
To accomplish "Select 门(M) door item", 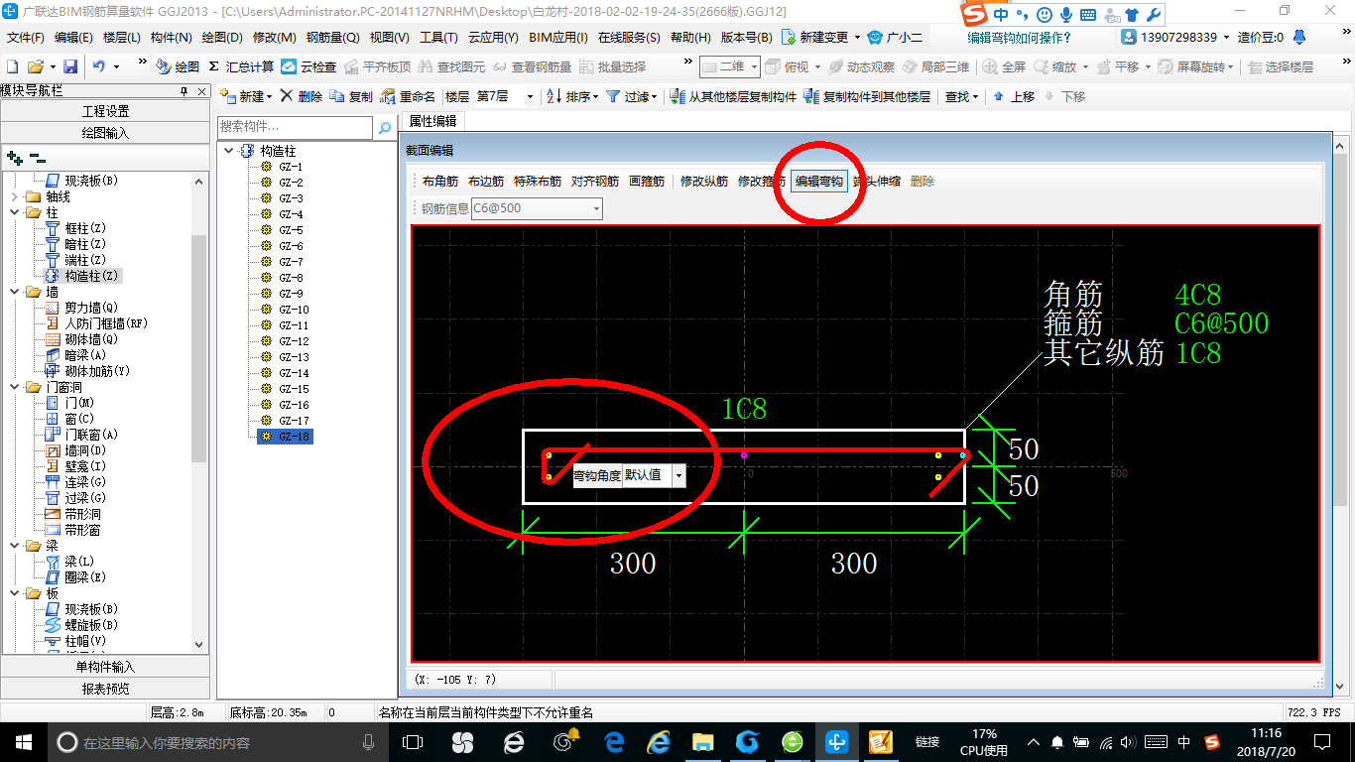I will click(x=79, y=403).
